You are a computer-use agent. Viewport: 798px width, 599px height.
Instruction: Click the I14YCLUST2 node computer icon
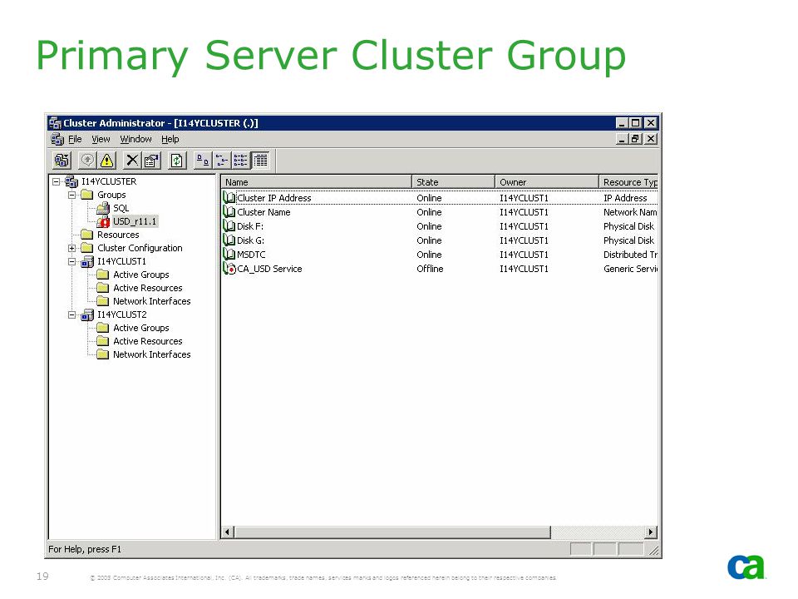coord(87,314)
